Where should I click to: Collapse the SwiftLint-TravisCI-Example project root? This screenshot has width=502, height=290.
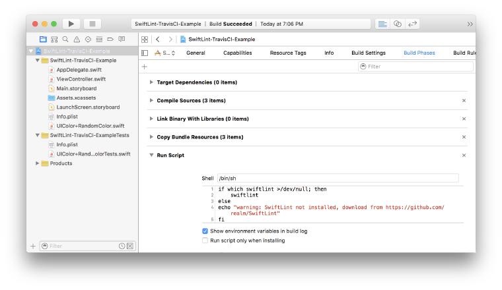coord(31,51)
